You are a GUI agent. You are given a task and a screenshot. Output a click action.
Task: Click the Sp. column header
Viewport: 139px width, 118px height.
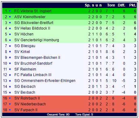coord(88,5)
